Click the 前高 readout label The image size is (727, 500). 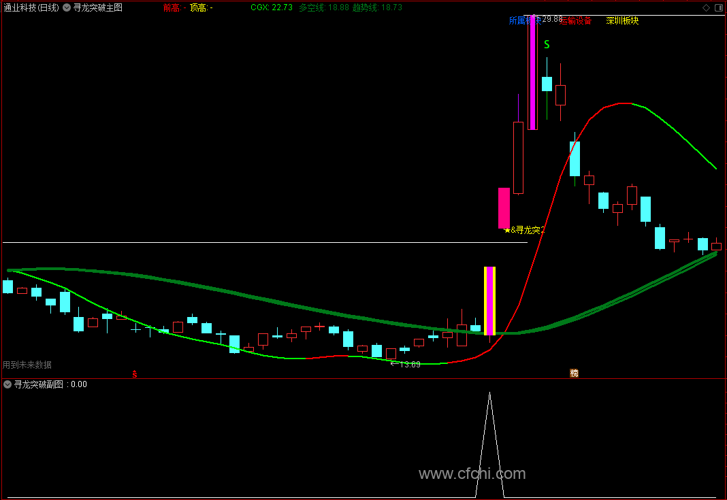tap(175, 7)
